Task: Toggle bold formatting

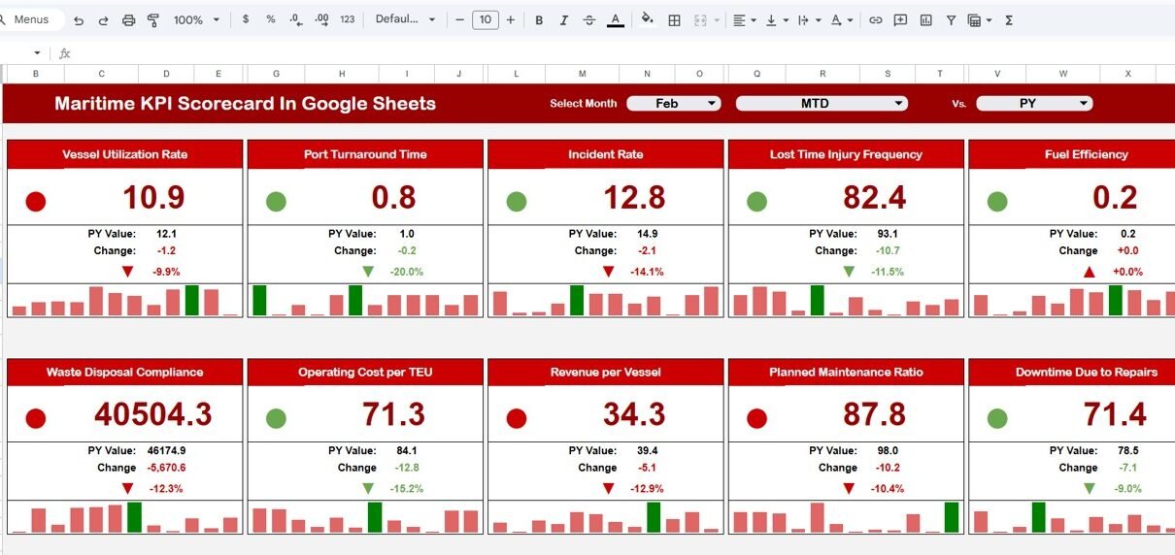Action: click(539, 20)
